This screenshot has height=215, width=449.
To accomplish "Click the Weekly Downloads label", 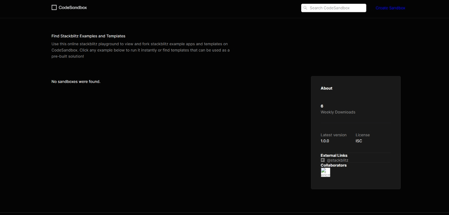I will 338,112.
